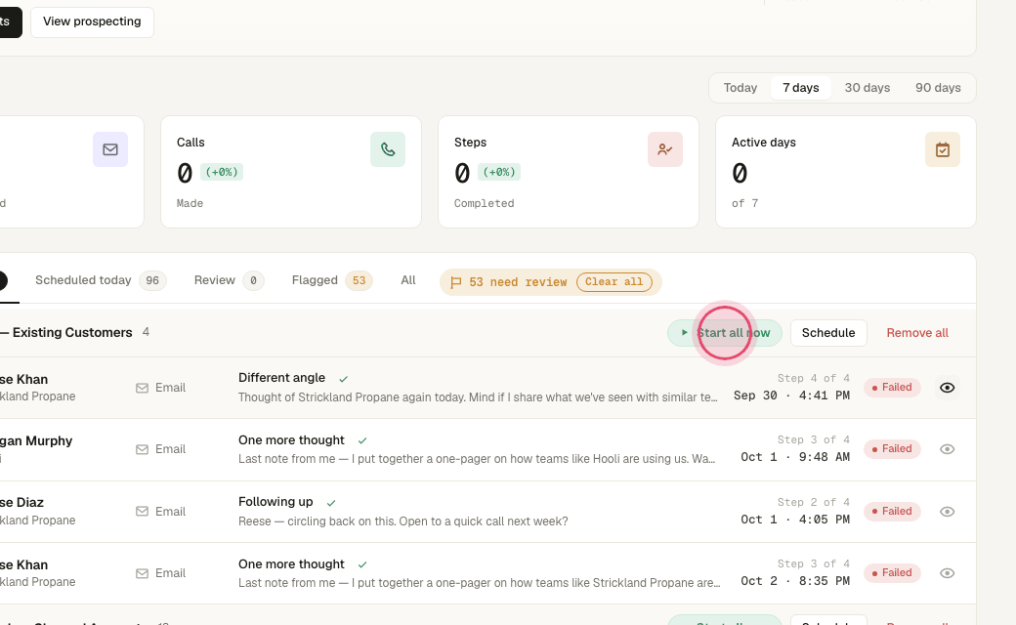1016x625 pixels.
Task: Click preview mentioning teams like Hooli
Action: pos(477,459)
